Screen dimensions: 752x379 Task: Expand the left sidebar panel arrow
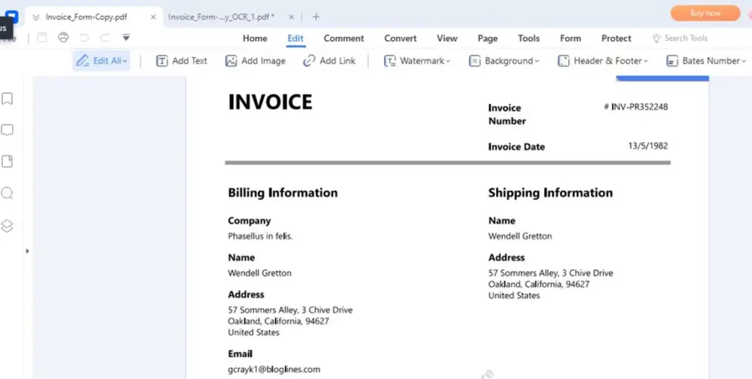pyautogui.click(x=27, y=251)
